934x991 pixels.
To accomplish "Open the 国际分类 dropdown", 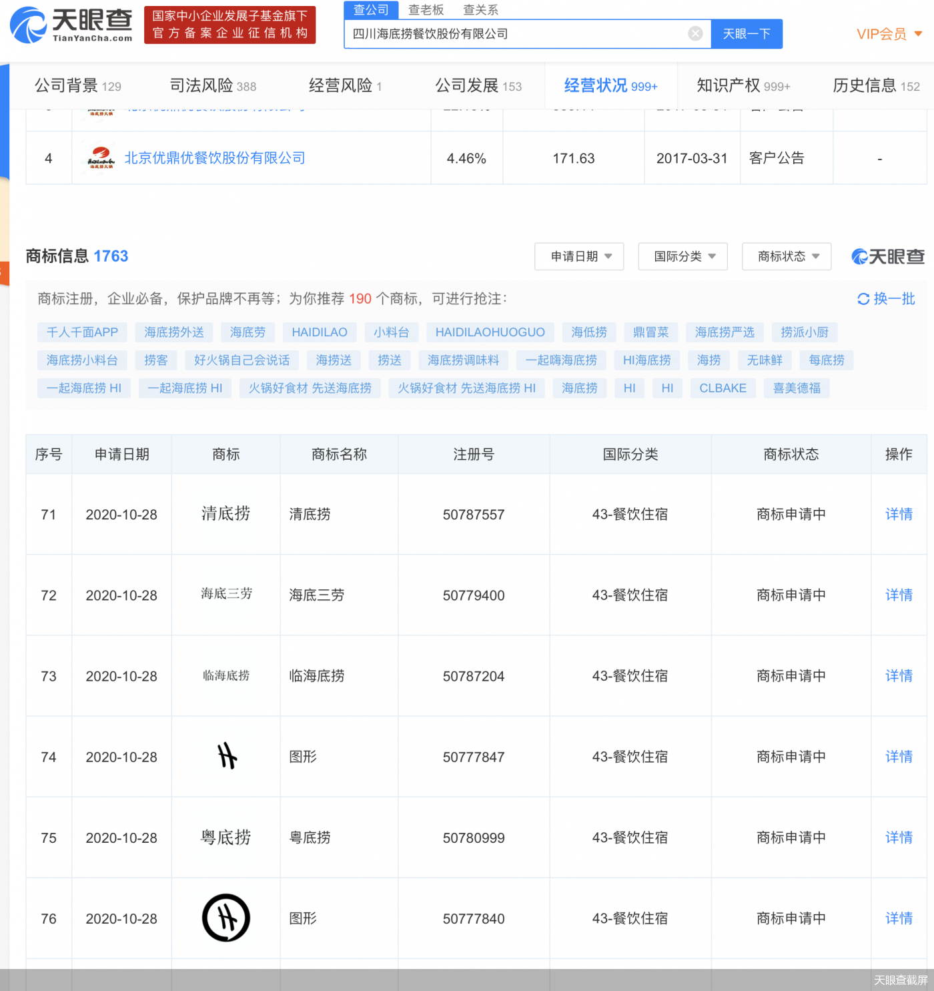I will click(682, 256).
